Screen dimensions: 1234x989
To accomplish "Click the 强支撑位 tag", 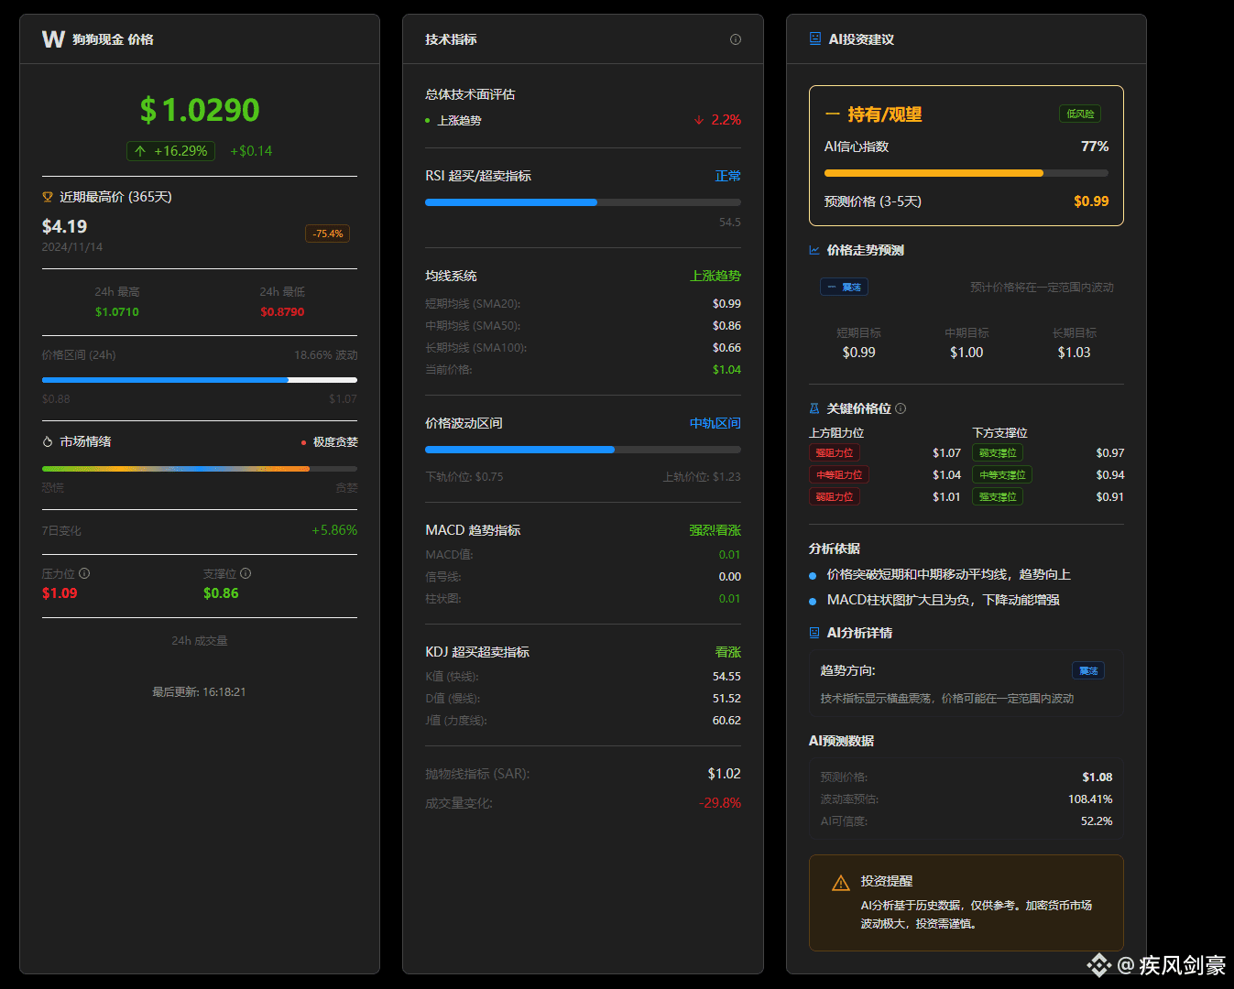I will tap(998, 496).
